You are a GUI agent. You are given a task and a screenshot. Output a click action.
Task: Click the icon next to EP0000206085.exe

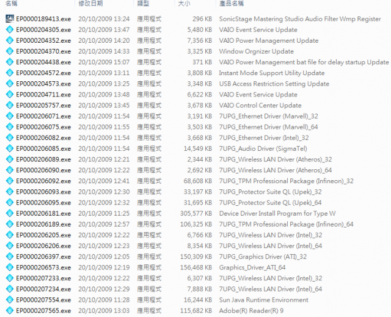[10, 148]
